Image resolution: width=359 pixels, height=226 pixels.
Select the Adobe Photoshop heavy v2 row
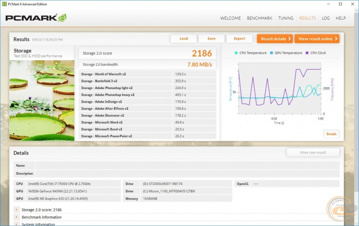[x=147, y=95]
